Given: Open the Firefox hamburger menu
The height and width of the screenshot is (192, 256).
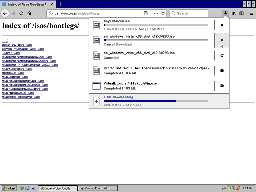Looking at the screenshot, I should [x=251, y=13].
